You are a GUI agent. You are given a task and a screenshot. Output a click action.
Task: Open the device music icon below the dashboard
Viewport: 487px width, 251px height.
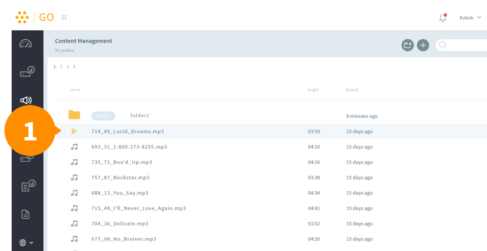(27, 71)
